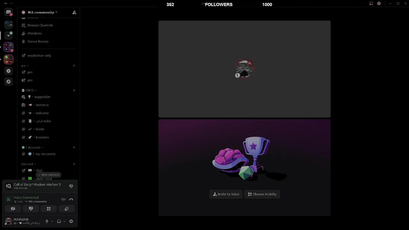Open the my-Accounts channel

pyautogui.click(x=48, y=154)
